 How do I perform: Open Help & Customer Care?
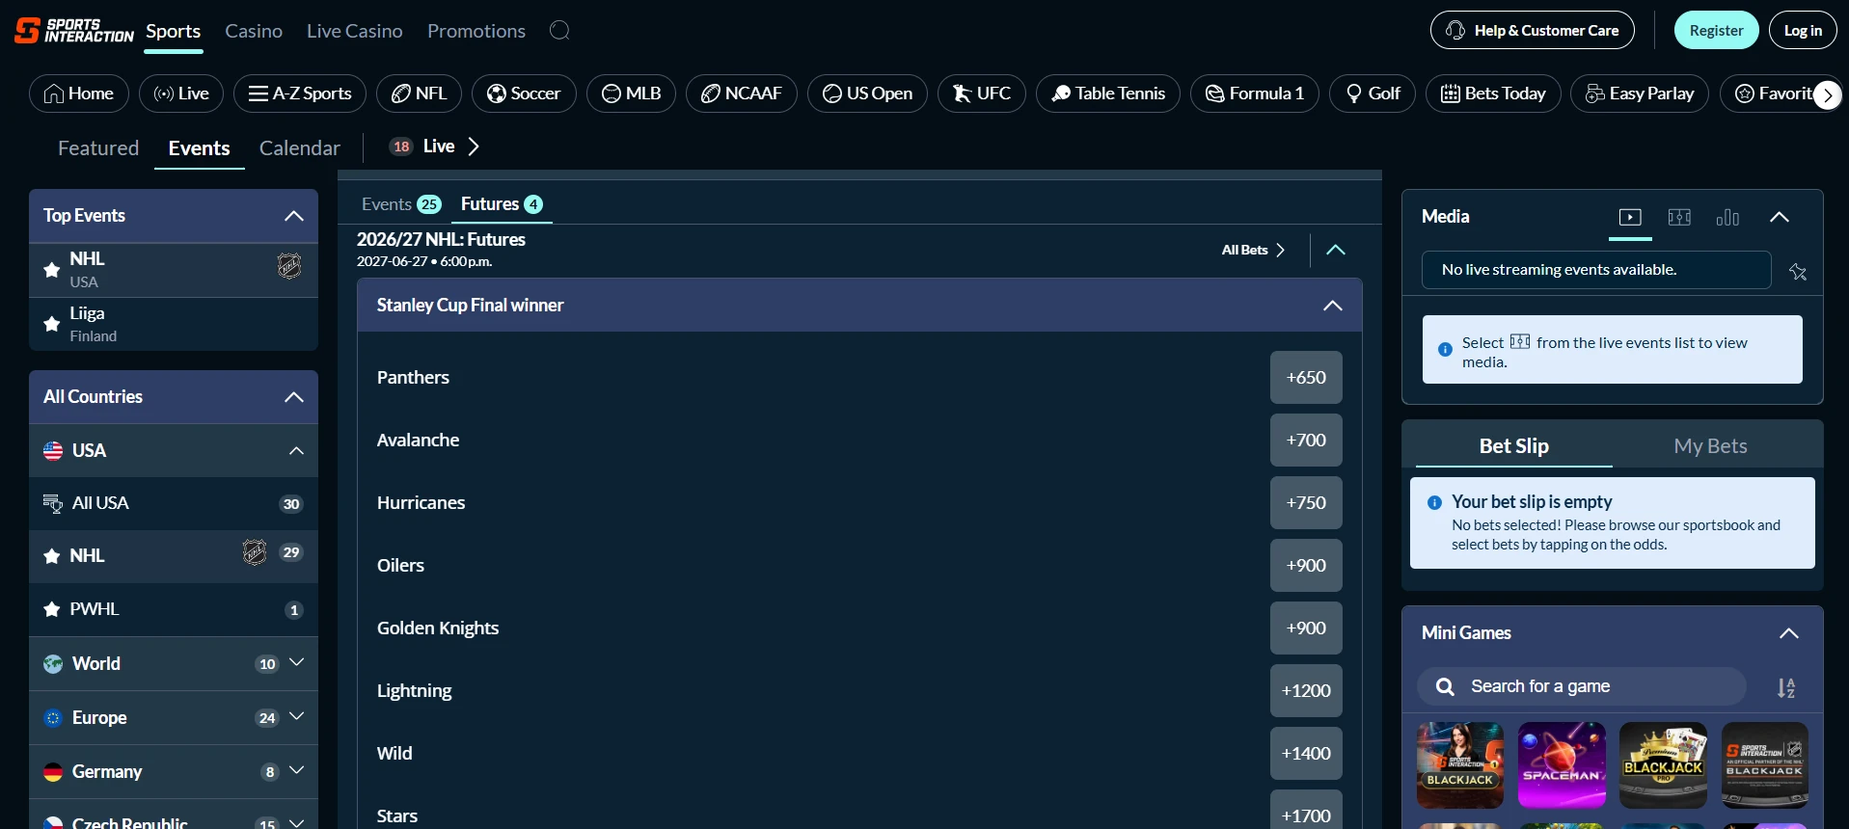pos(1533,30)
